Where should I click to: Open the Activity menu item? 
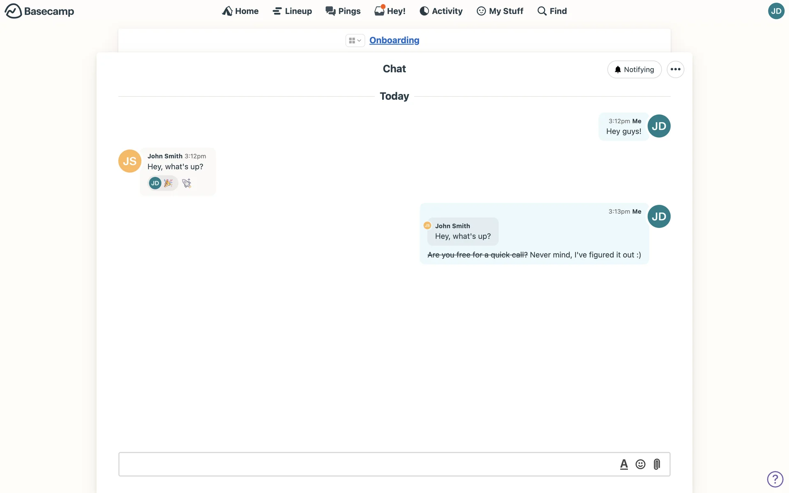pos(441,11)
